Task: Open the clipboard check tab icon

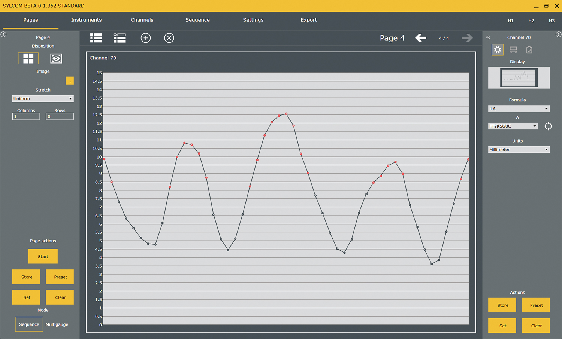Action: pyautogui.click(x=529, y=49)
